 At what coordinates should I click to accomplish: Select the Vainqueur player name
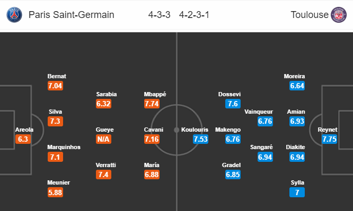259,112
